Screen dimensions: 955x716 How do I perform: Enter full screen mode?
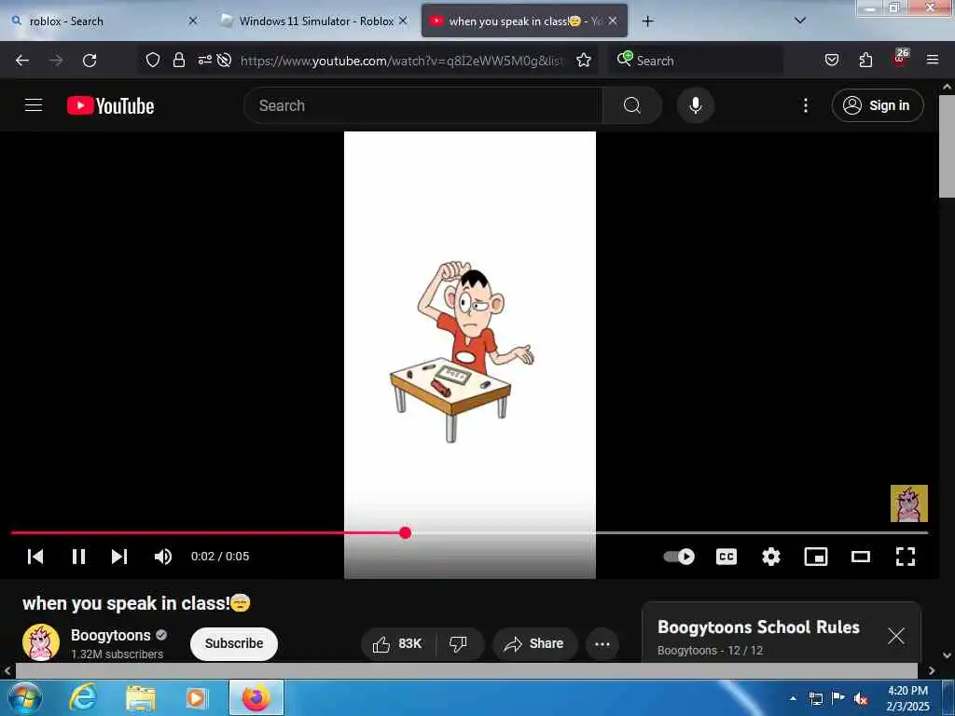tap(906, 557)
